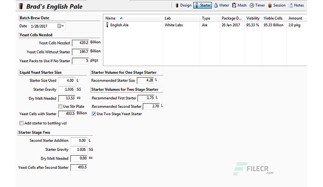Sort yeast list by Name column header
The height and width of the screenshot is (187, 323).
[133, 18]
